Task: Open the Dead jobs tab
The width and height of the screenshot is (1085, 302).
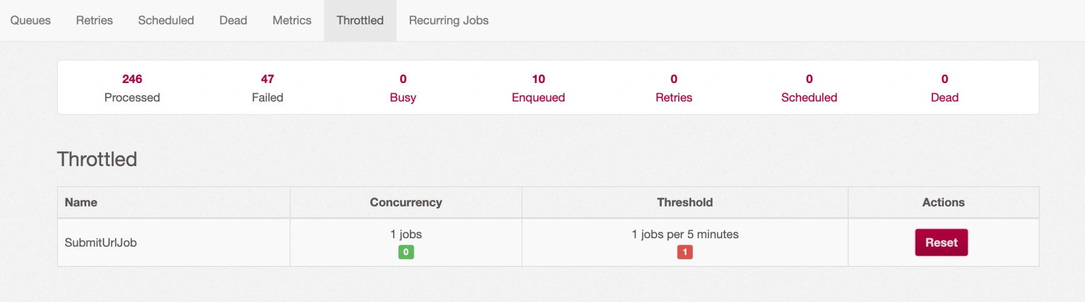Action: [x=233, y=20]
